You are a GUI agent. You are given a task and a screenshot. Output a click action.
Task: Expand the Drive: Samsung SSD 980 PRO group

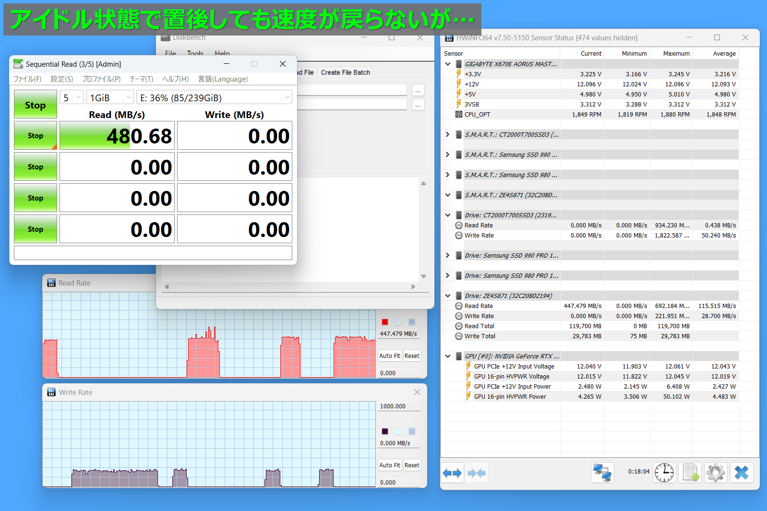click(x=447, y=275)
